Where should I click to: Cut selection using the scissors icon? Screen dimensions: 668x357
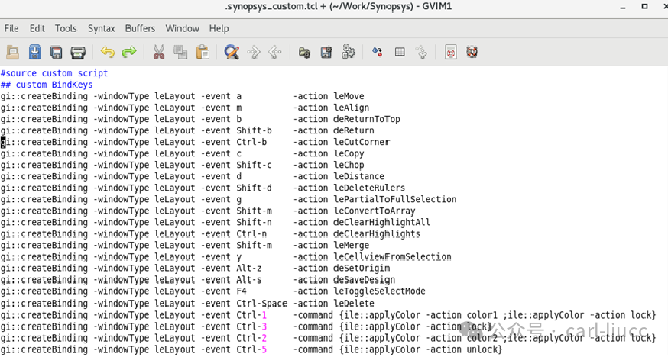pyautogui.click(x=159, y=53)
